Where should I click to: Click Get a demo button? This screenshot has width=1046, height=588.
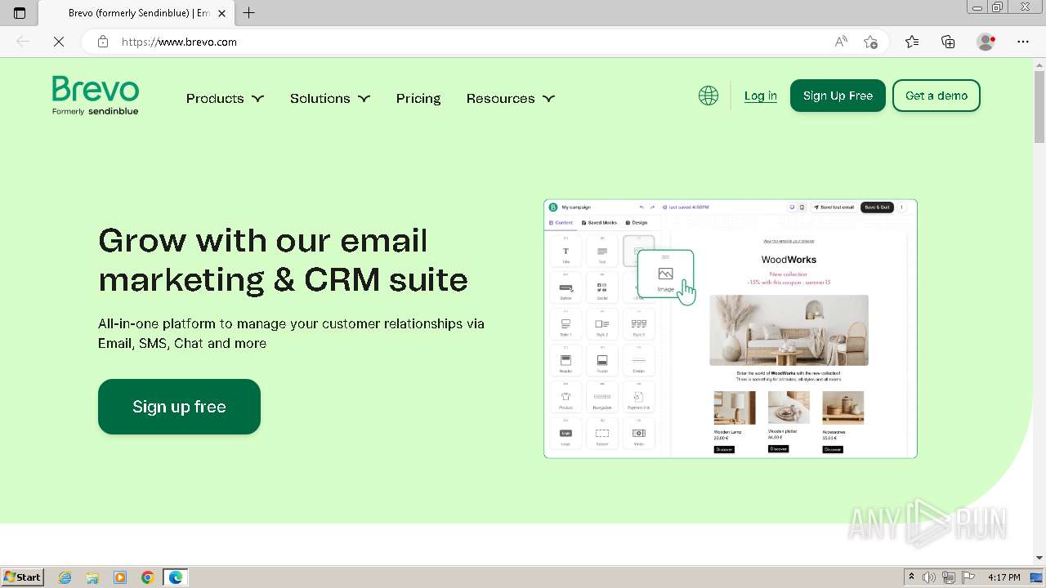coord(936,96)
